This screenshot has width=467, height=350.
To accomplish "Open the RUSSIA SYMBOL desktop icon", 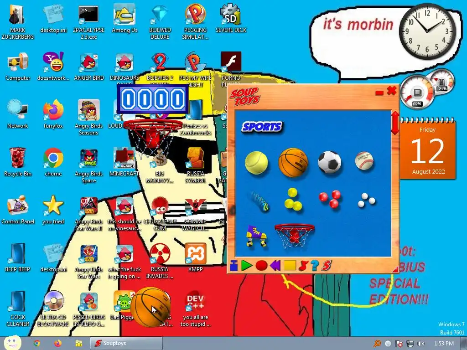I will [x=195, y=166].
